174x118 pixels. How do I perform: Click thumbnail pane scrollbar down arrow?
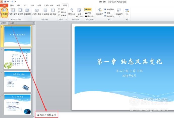click(x=34, y=117)
